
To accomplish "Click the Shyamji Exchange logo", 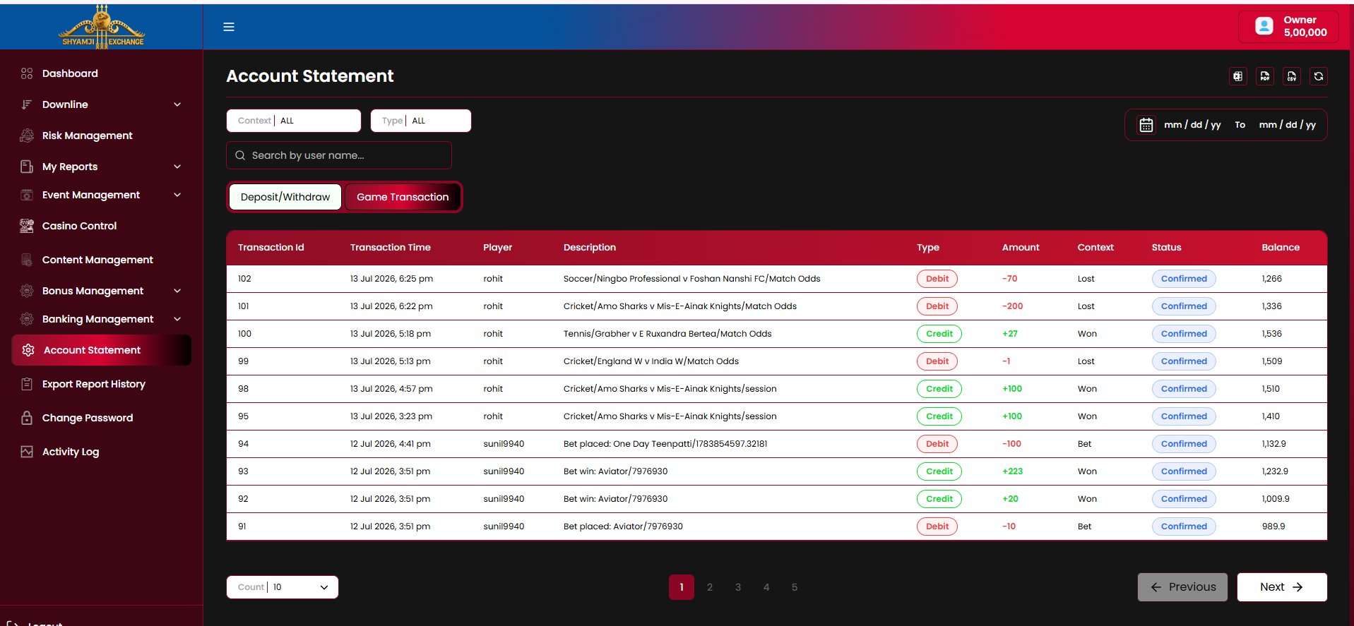I will tap(102, 27).
